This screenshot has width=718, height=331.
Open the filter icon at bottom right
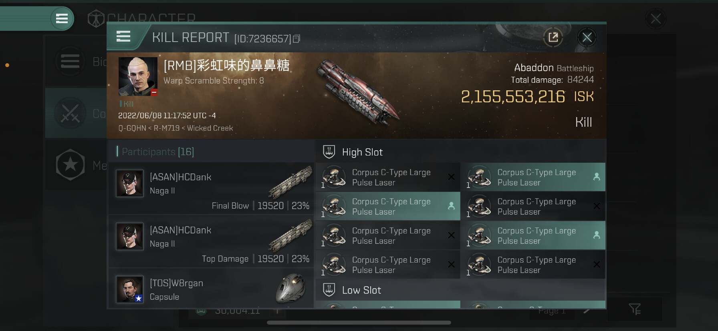[635, 309]
